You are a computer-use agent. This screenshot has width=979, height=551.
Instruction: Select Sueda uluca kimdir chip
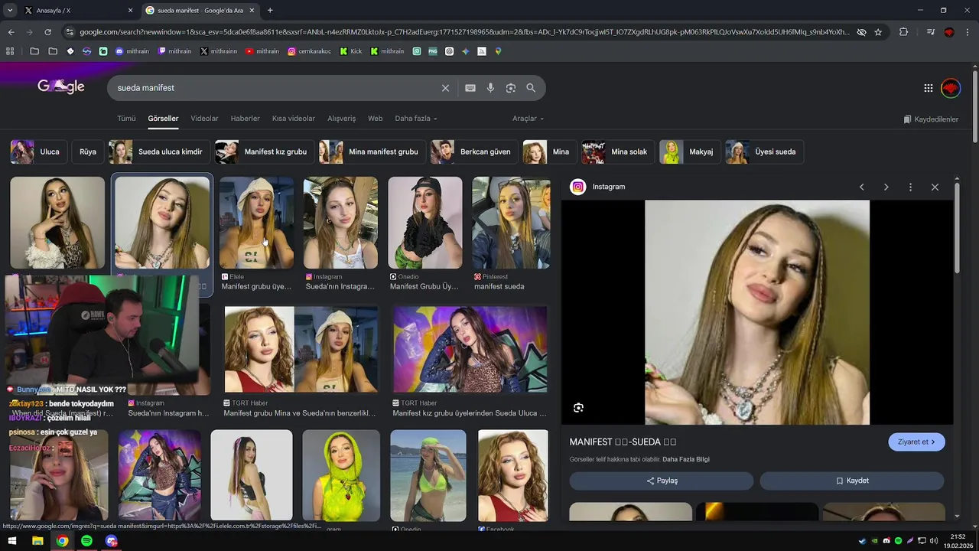click(x=159, y=152)
